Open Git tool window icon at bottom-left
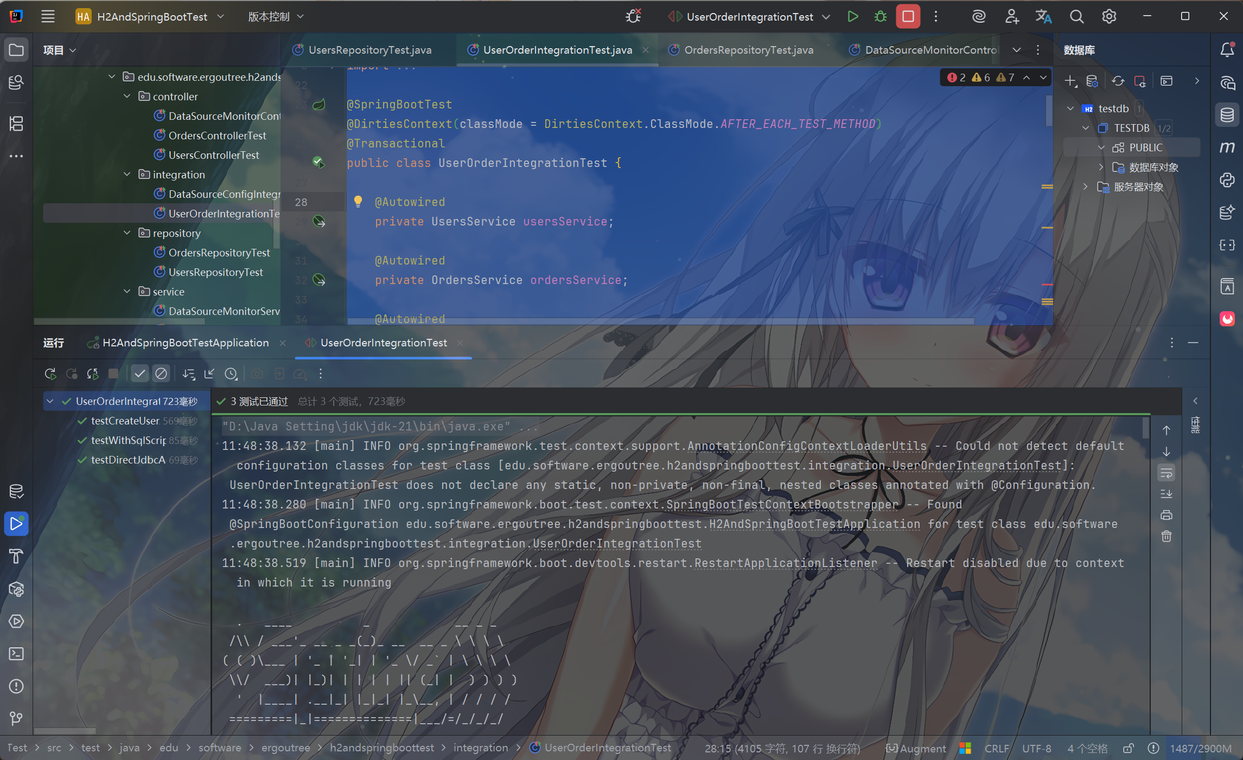1243x760 pixels. pos(16,719)
